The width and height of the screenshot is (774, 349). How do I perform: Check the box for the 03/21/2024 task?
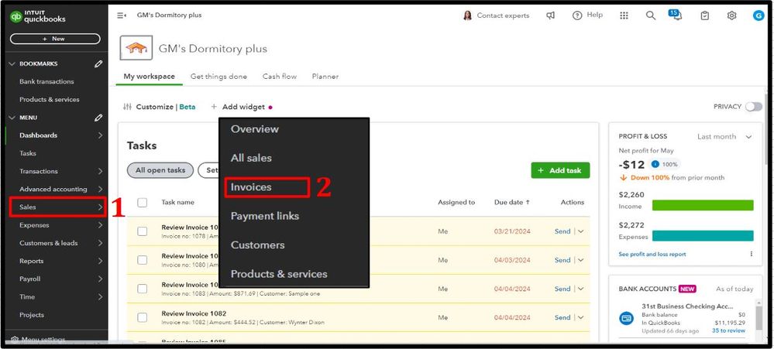coord(142,231)
